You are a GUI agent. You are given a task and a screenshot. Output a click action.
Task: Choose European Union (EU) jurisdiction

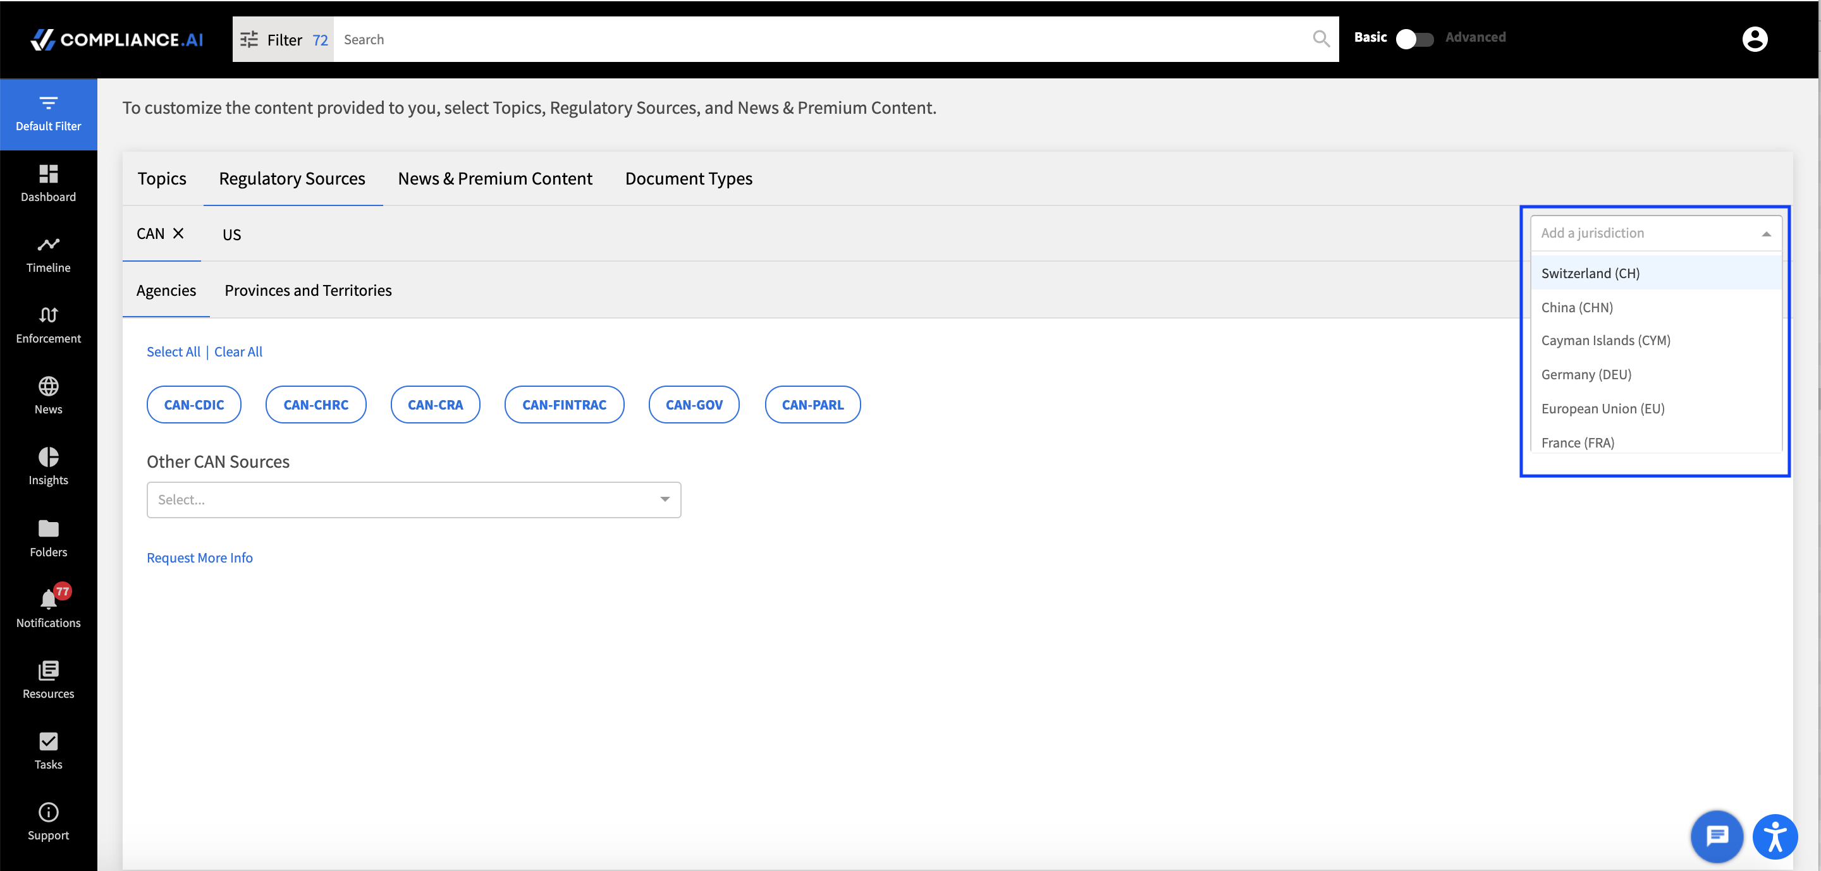coord(1655,408)
